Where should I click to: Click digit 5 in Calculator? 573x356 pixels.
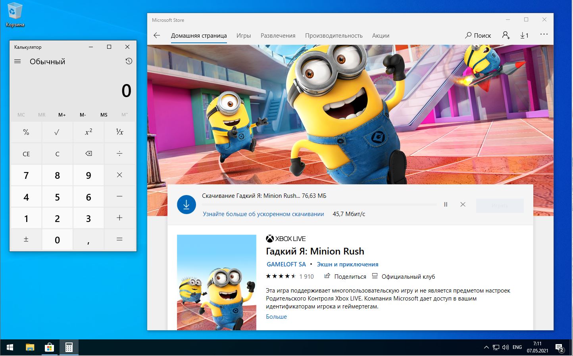coord(57,197)
